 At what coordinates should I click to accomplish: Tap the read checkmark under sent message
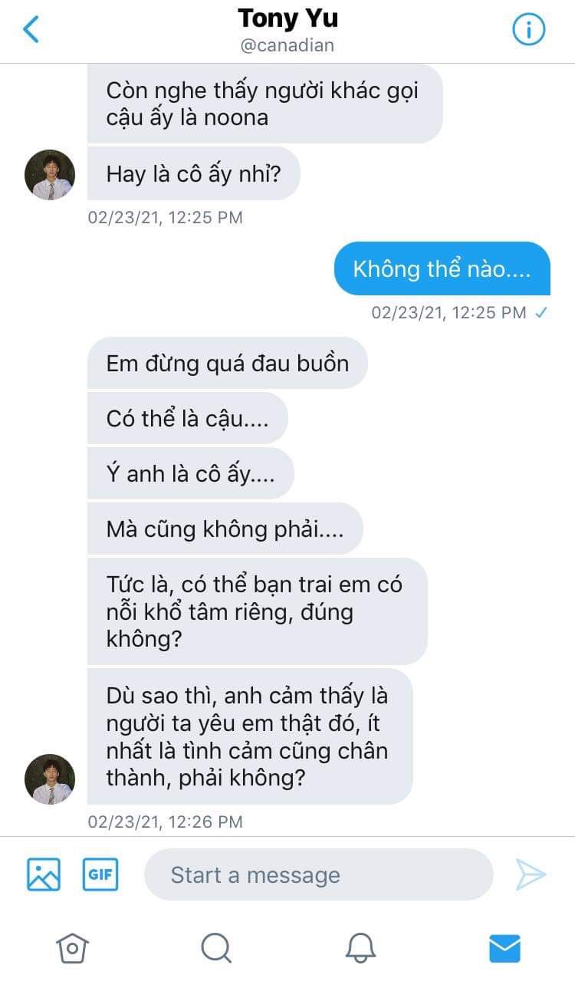click(x=541, y=312)
